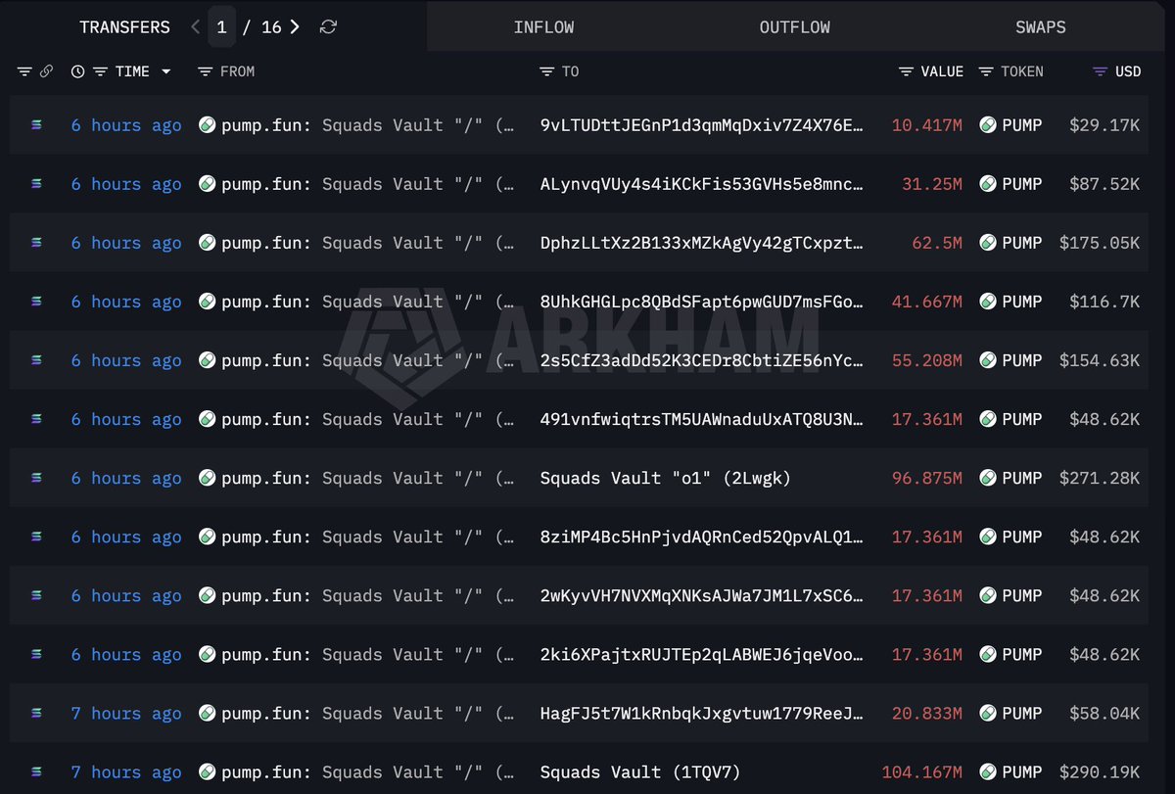Image resolution: width=1175 pixels, height=794 pixels.
Task: Click PUMP token in the 62.5M row
Action: coord(1010,243)
